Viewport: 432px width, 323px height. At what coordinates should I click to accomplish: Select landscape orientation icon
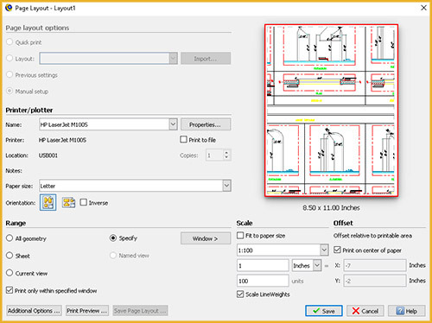coord(68,202)
